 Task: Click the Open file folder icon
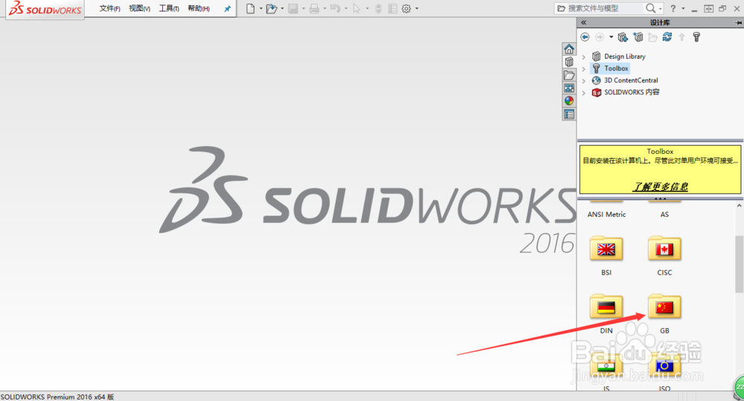point(272,8)
